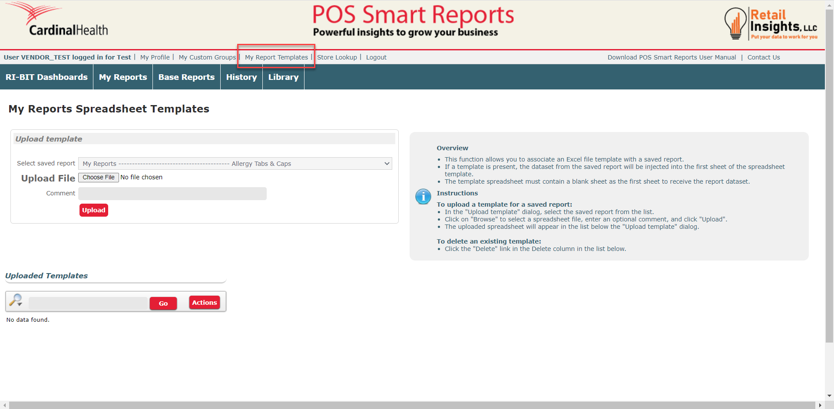834x409 pixels.
Task: Select the Library tab
Action: coord(283,77)
